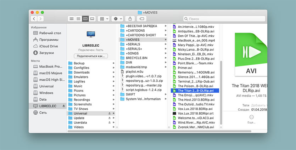Select Программы (Applications) in the sidebar
This screenshot has height=150, width=296.
(x=49, y=40)
